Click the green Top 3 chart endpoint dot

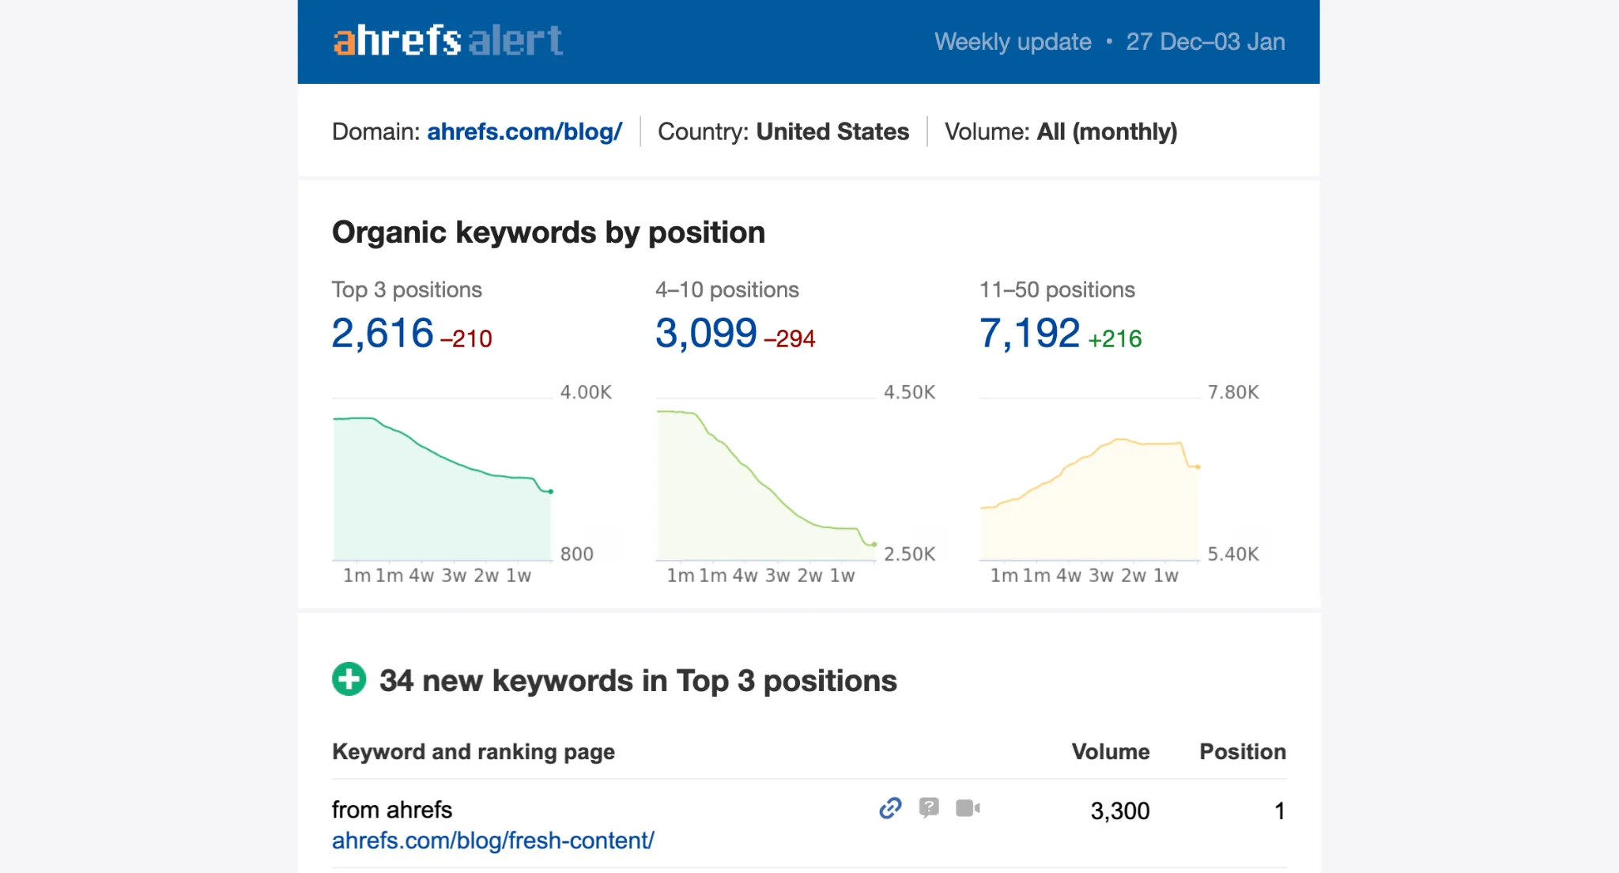tap(549, 490)
